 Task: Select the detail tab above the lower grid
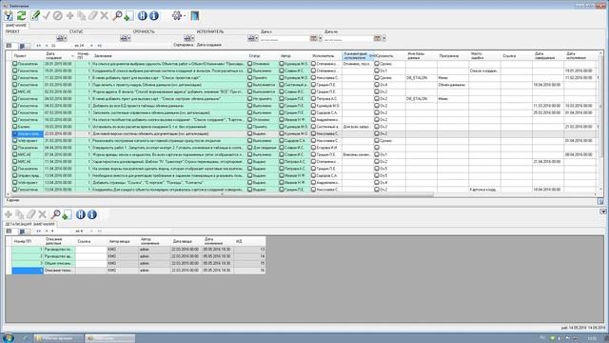point(29,225)
